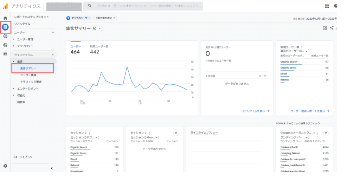Open ユーザー獲得 report
This screenshot has height=189, width=360.
click(28, 75)
